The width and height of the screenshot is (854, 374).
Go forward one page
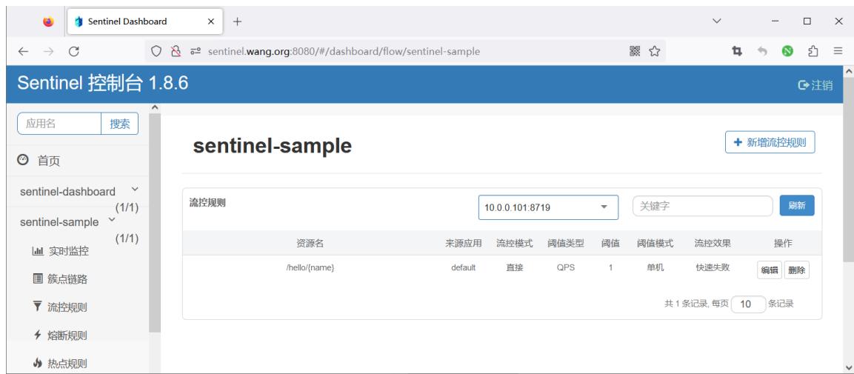click(x=48, y=51)
